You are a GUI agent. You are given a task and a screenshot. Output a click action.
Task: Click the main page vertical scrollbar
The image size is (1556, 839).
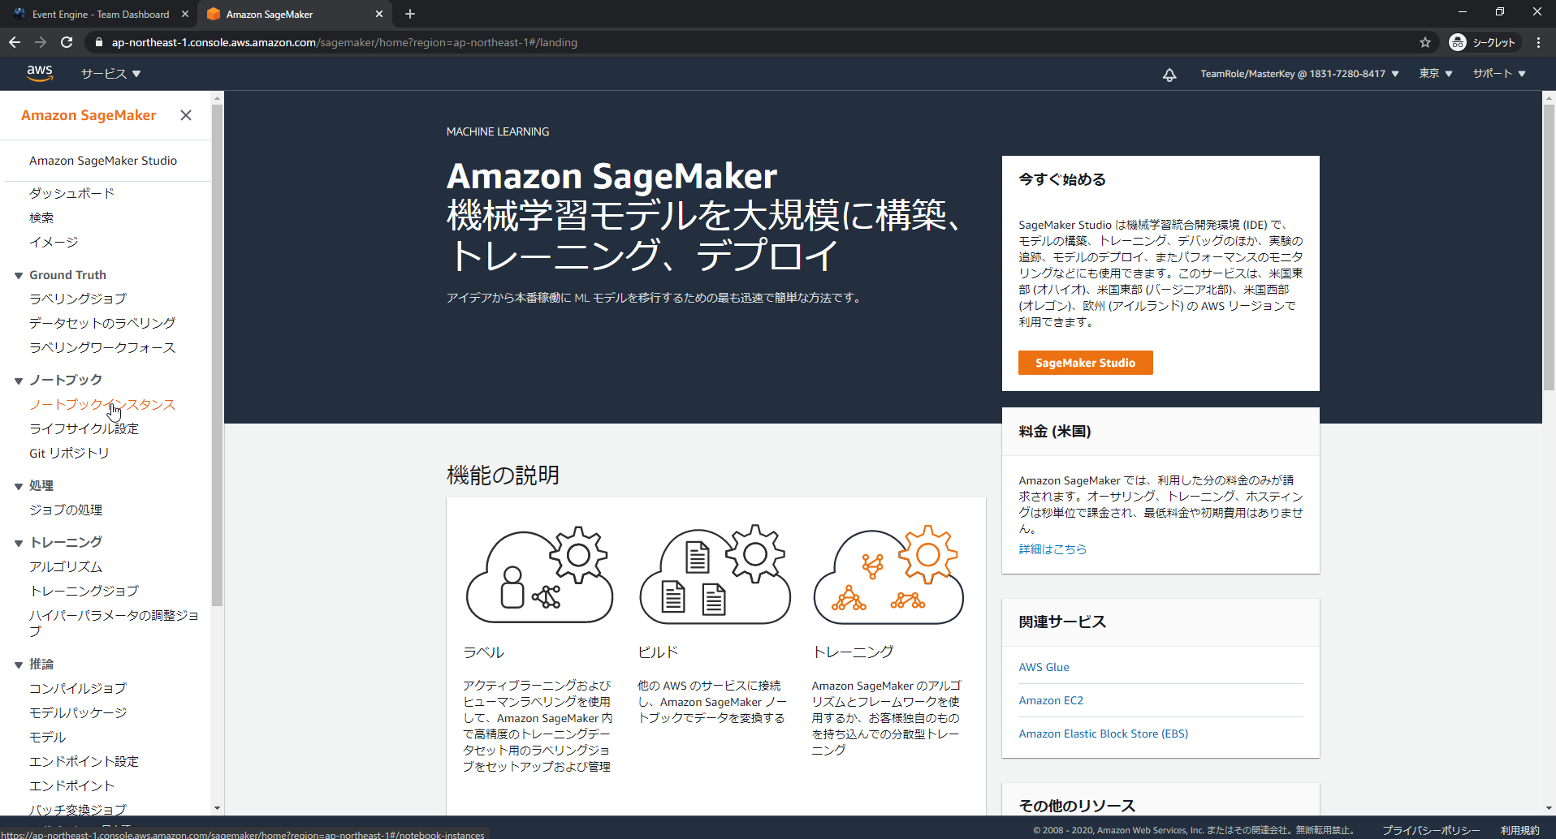click(1549, 246)
